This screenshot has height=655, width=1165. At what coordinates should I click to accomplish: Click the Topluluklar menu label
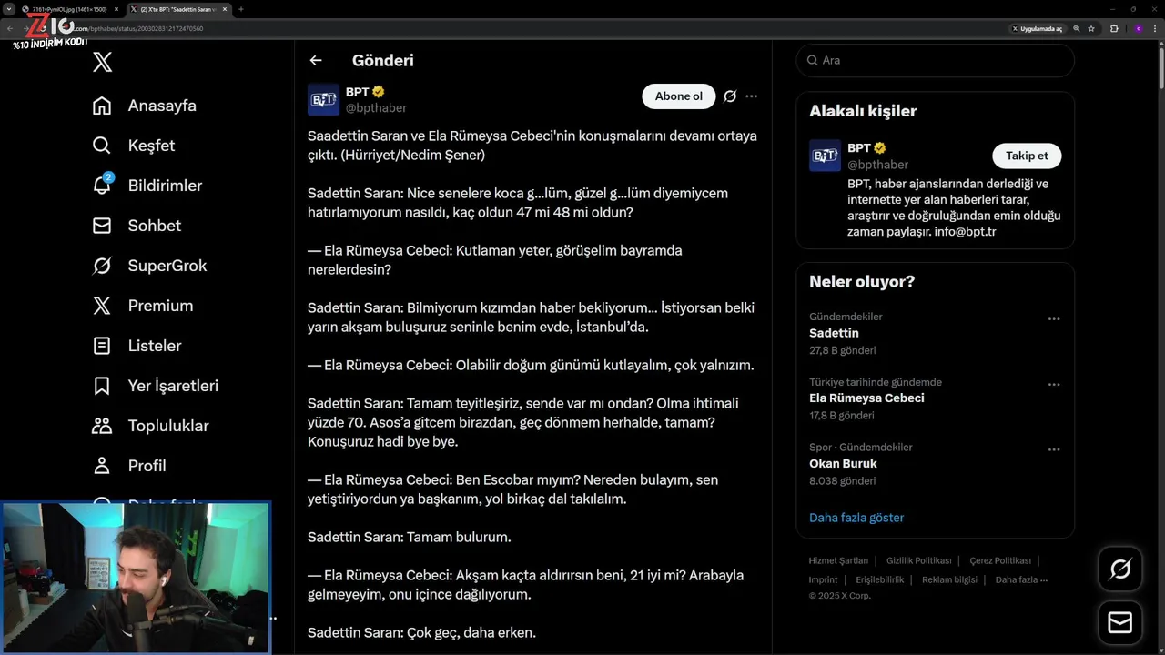click(x=168, y=426)
